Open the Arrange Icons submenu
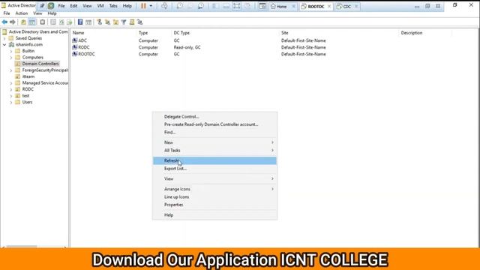The height and width of the screenshot is (270, 480). 214,189
